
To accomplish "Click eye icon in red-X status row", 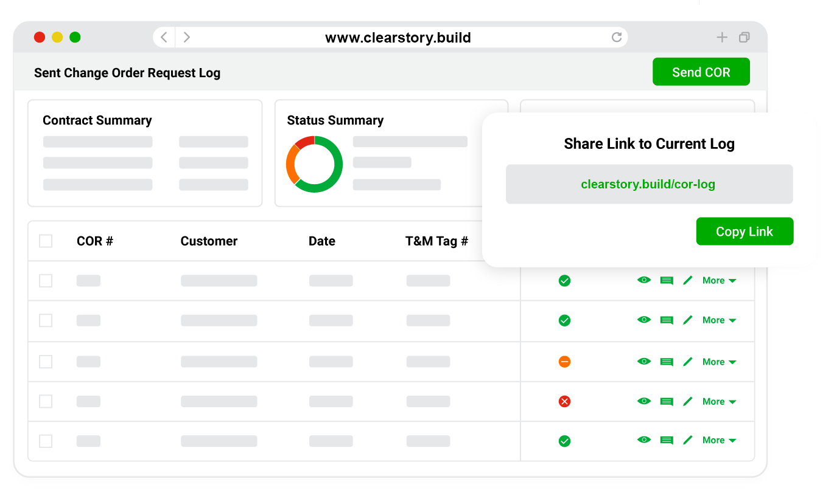I will (x=644, y=401).
